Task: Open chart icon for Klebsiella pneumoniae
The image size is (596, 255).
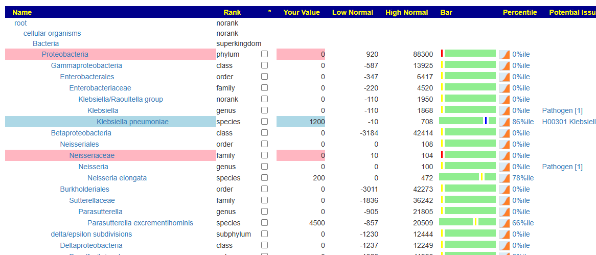Action: click(x=505, y=122)
